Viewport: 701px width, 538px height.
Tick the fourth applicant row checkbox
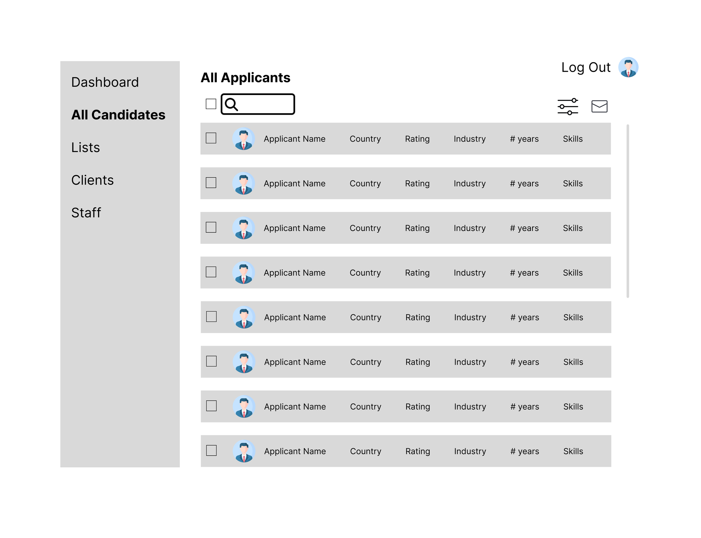coord(211,272)
